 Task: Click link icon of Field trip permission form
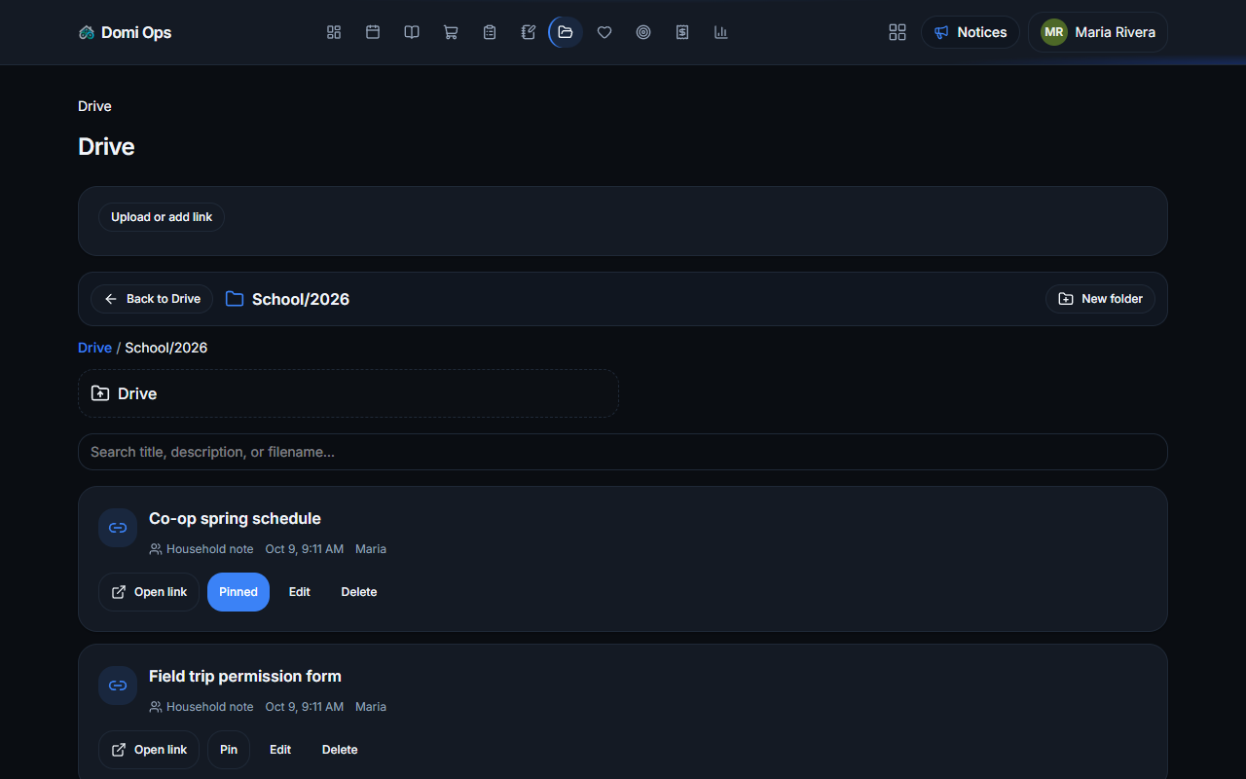coord(118,686)
